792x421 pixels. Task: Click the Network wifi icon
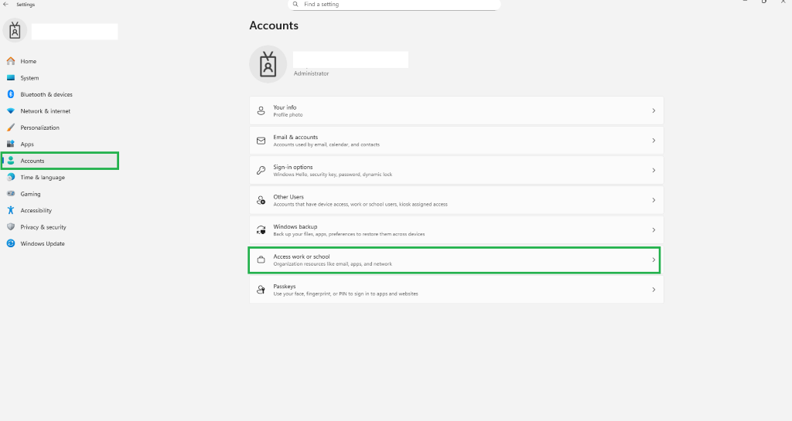pyautogui.click(x=11, y=111)
